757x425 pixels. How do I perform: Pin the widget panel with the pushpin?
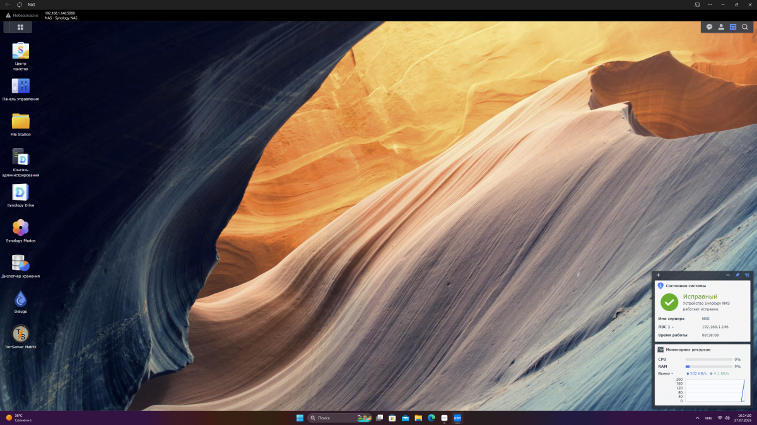click(737, 275)
